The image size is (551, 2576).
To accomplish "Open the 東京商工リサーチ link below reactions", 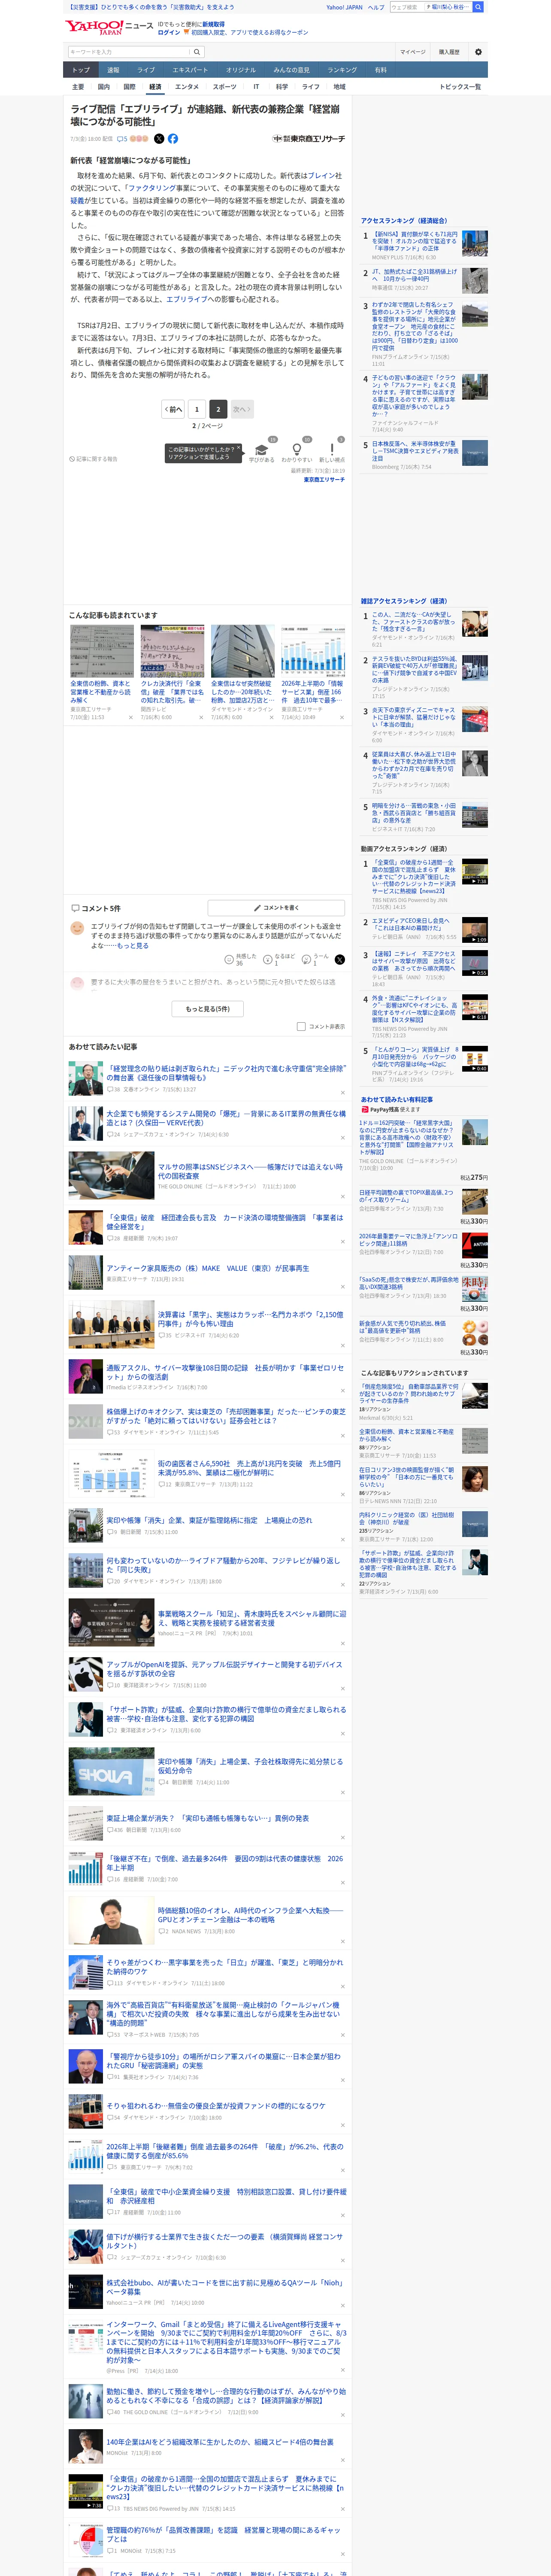I will coord(324,480).
